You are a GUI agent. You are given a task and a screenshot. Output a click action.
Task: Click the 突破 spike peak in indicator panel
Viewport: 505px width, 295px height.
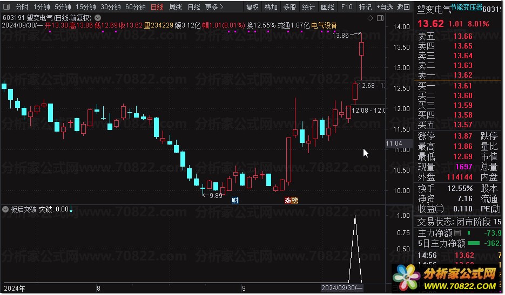(x=355, y=216)
